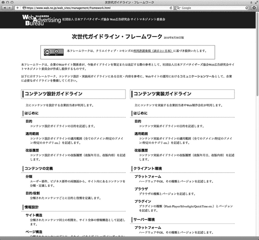Click the Creative Commons license badge

click(x=54, y=52)
